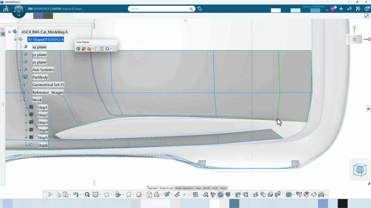
Task: Expand the Step1 node
Action: tap(26, 107)
